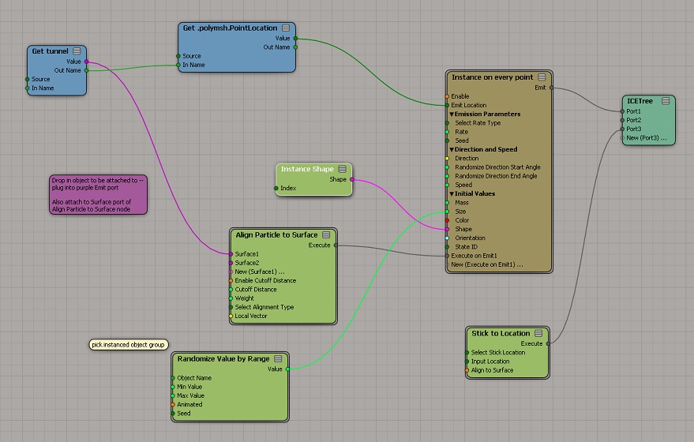Click the Execute on Emit1 port
This screenshot has width=694, height=442.
pos(447,256)
